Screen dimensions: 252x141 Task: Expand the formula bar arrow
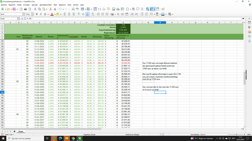pyautogui.click(x=243, y=19)
